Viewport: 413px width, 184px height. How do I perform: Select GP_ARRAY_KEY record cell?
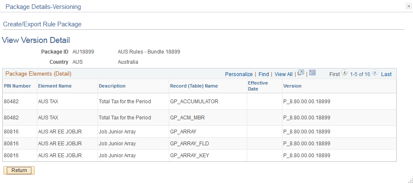190,156
